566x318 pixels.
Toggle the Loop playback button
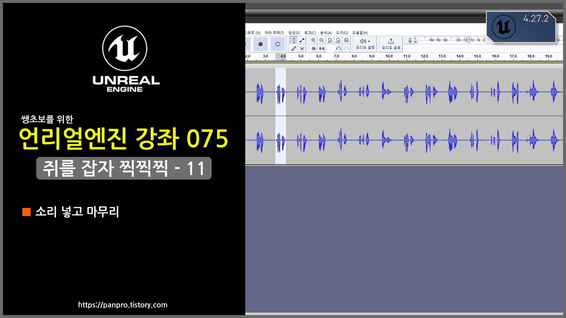[278, 44]
